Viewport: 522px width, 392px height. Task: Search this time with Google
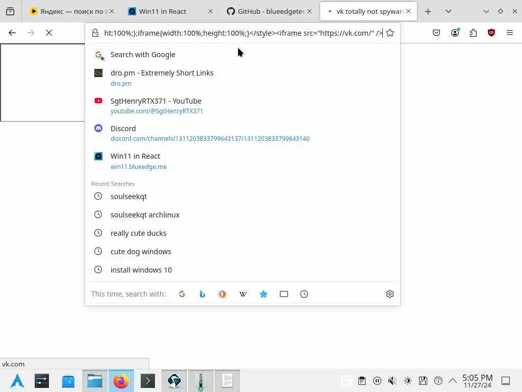point(182,294)
